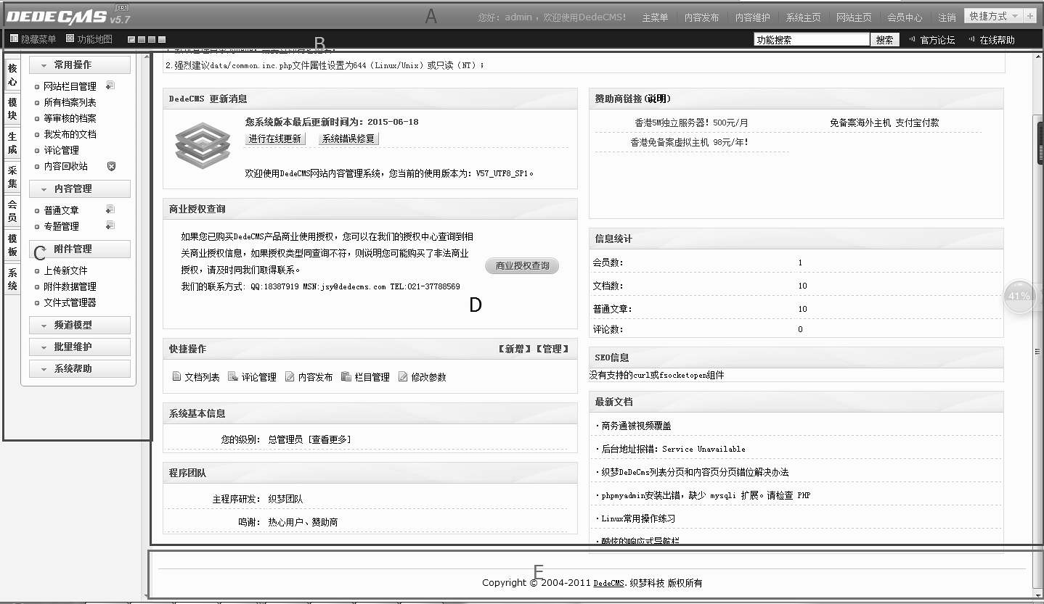Open the 等审核的档案 sidebar item
Viewport: 1044px width, 604px height.
pyautogui.click(x=70, y=118)
